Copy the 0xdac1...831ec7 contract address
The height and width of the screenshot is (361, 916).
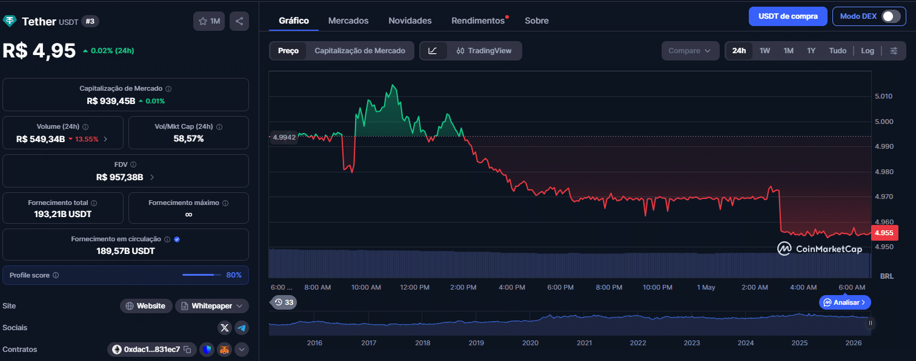click(x=188, y=350)
